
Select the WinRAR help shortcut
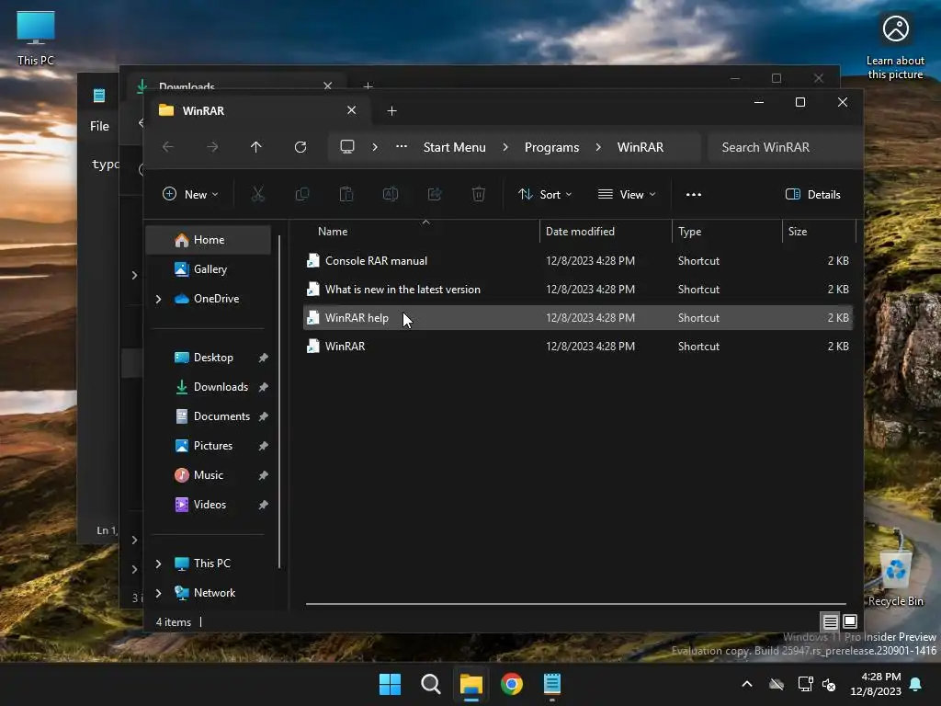tap(578, 317)
